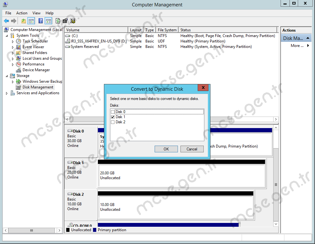Screen dimensions: 315x244
Task: Click the Unallocated black legend swatch
Action: coord(68,230)
